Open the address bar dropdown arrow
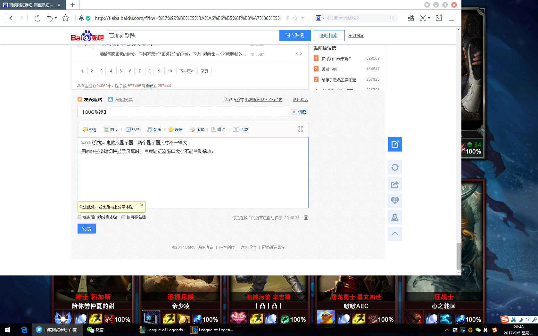This screenshot has width=538, height=336. (302, 18)
